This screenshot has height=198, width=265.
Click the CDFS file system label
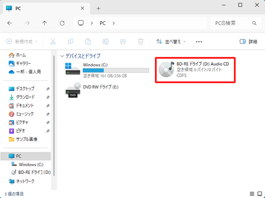coord(181,75)
